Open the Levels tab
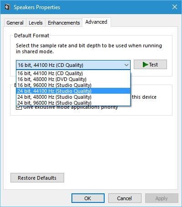Viewport: 182px width, 207px height. tap(35, 23)
